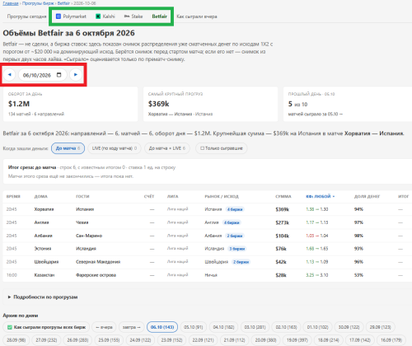Click the 'Время' column header
The height and width of the screenshot is (346, 412).
[x=13, y=196]
